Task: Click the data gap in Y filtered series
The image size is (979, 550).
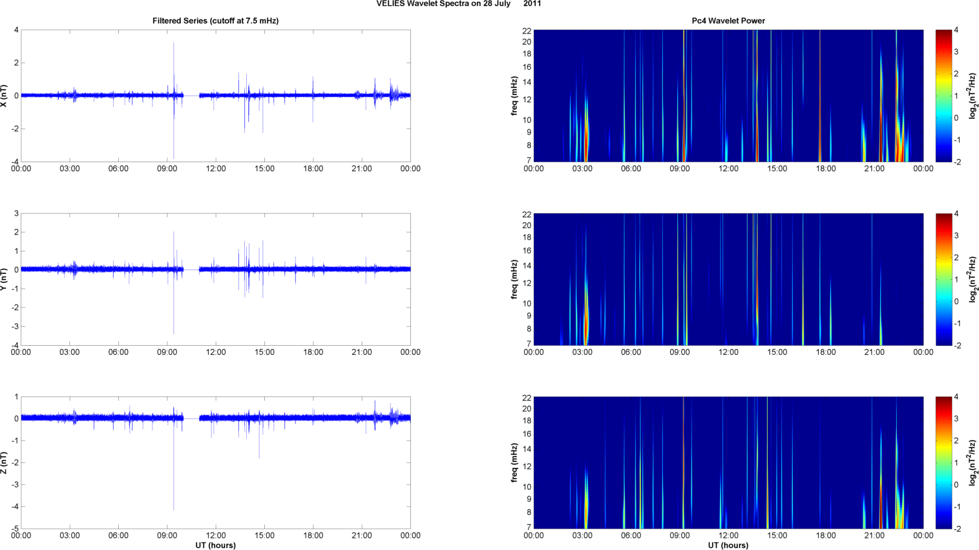Action: [191, 270]
